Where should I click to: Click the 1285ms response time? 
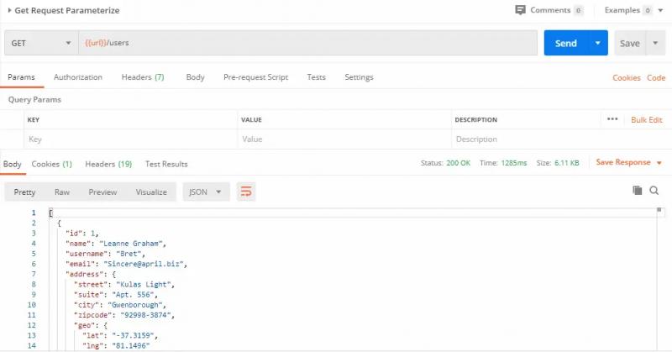coord(514,163)
